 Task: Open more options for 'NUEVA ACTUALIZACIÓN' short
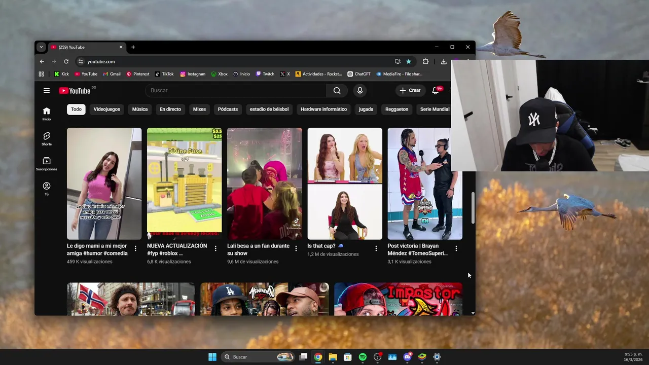coord(215,248)
